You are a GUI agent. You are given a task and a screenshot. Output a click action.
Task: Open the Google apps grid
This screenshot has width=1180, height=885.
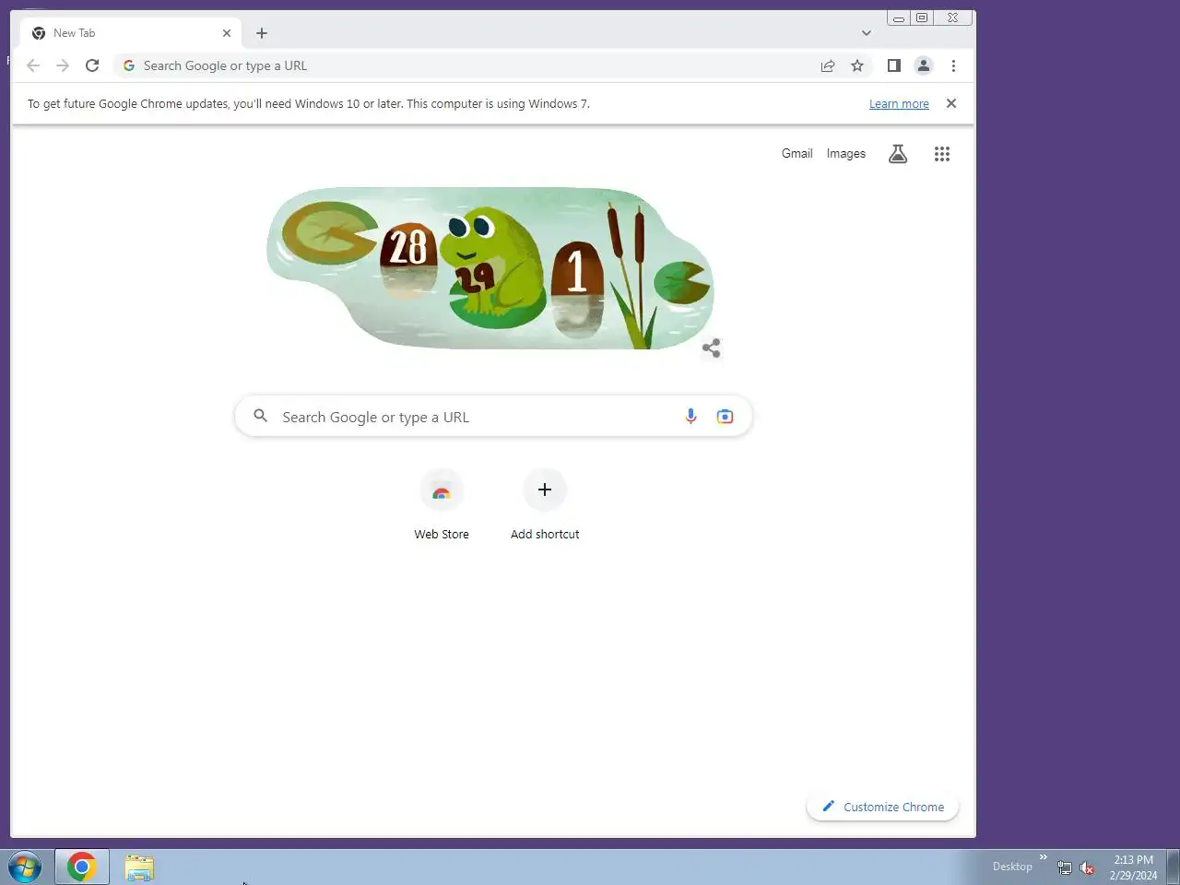(x=941, y=154)
